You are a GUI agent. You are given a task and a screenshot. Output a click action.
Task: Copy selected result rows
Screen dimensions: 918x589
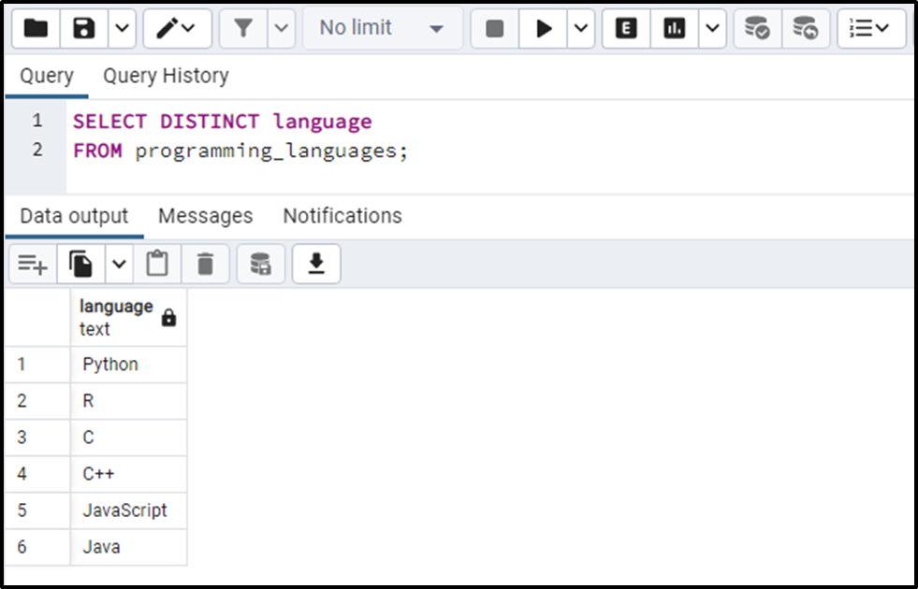click(x=80, y=265)
